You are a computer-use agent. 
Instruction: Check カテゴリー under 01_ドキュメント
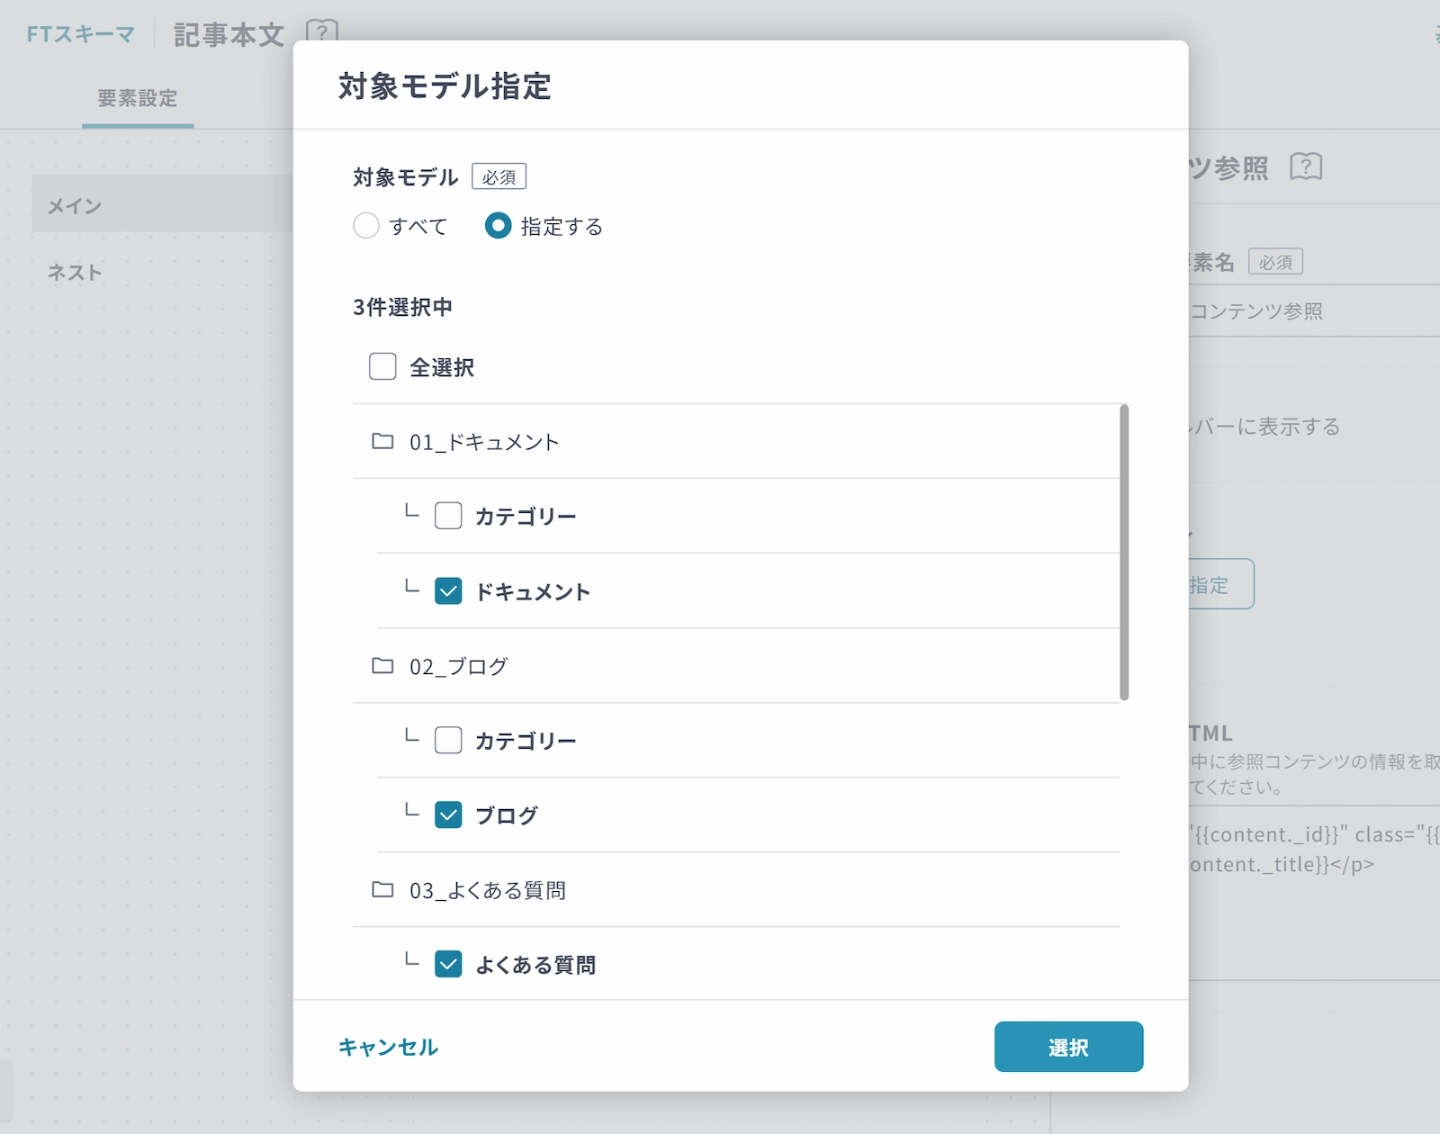[448, 517]
